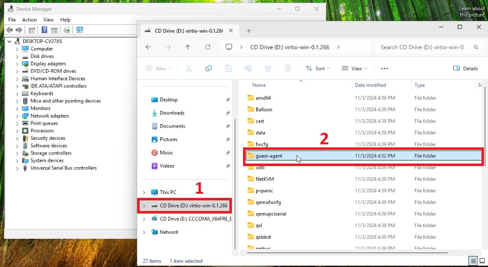
Task: Open the See more three-dots menu
Action: [385, 68]
